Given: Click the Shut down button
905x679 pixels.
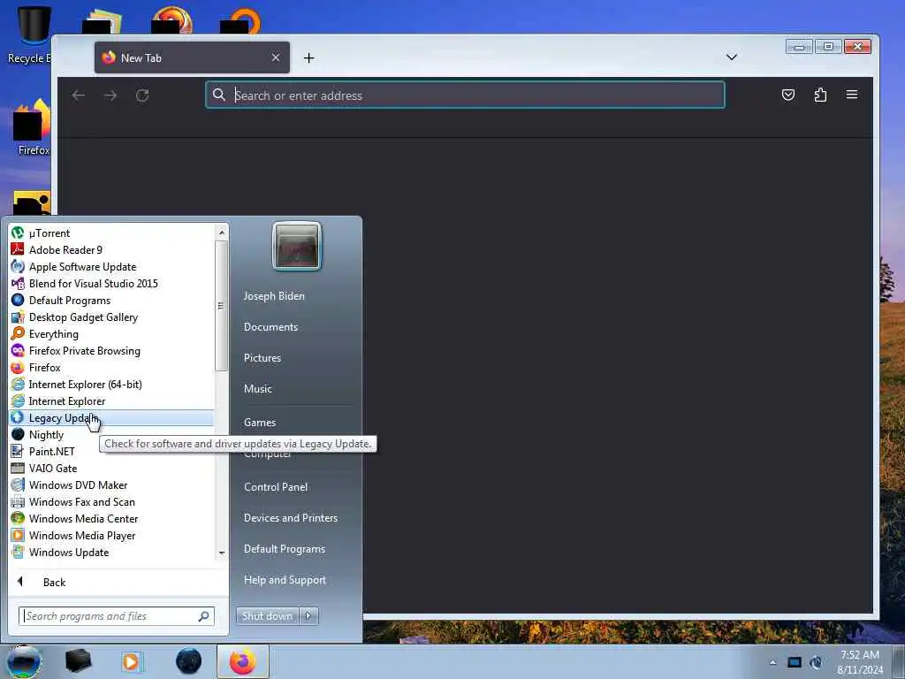Looking at the screenshot, I should [267, 616].
